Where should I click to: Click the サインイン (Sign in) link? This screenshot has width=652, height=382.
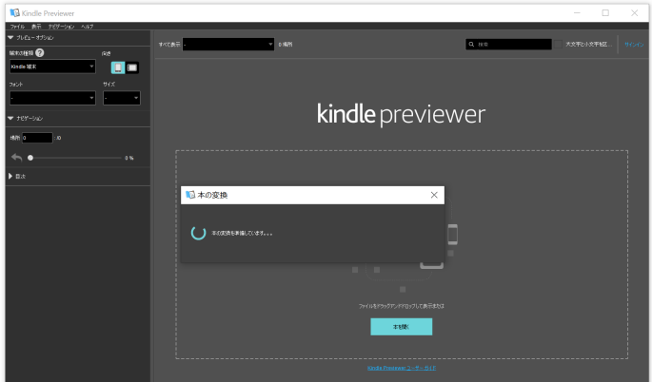click(x=634, y=45)
